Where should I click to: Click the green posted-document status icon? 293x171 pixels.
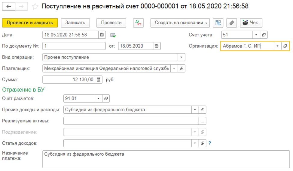113,35
